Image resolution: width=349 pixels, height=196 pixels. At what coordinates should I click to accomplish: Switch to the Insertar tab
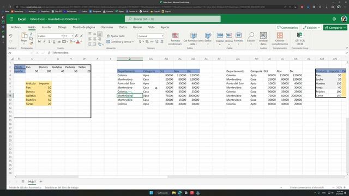(46, 27)
